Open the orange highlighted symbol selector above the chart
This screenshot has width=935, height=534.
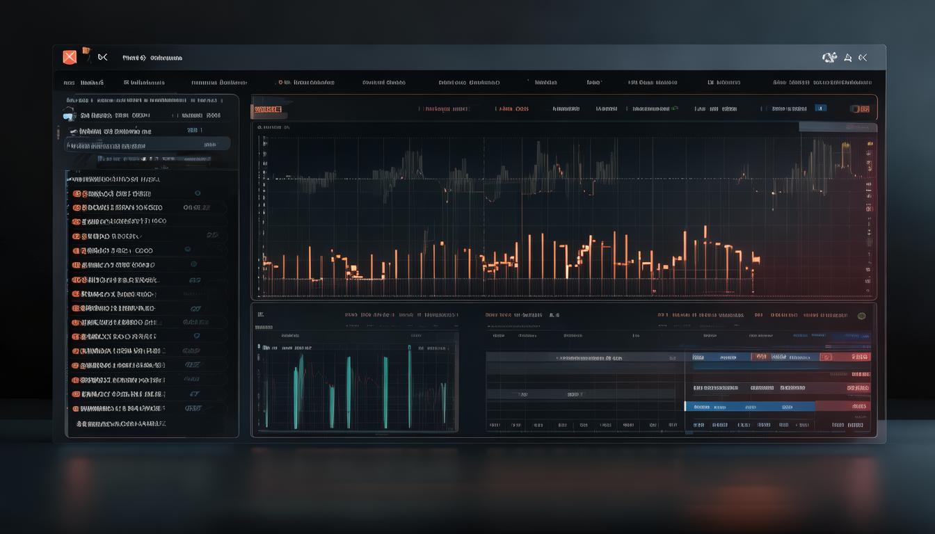click(x=268, y=109)
